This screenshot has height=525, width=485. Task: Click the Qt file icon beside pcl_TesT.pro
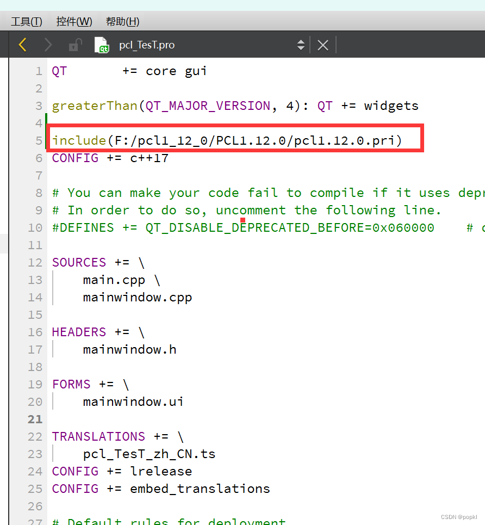point(102,45)
